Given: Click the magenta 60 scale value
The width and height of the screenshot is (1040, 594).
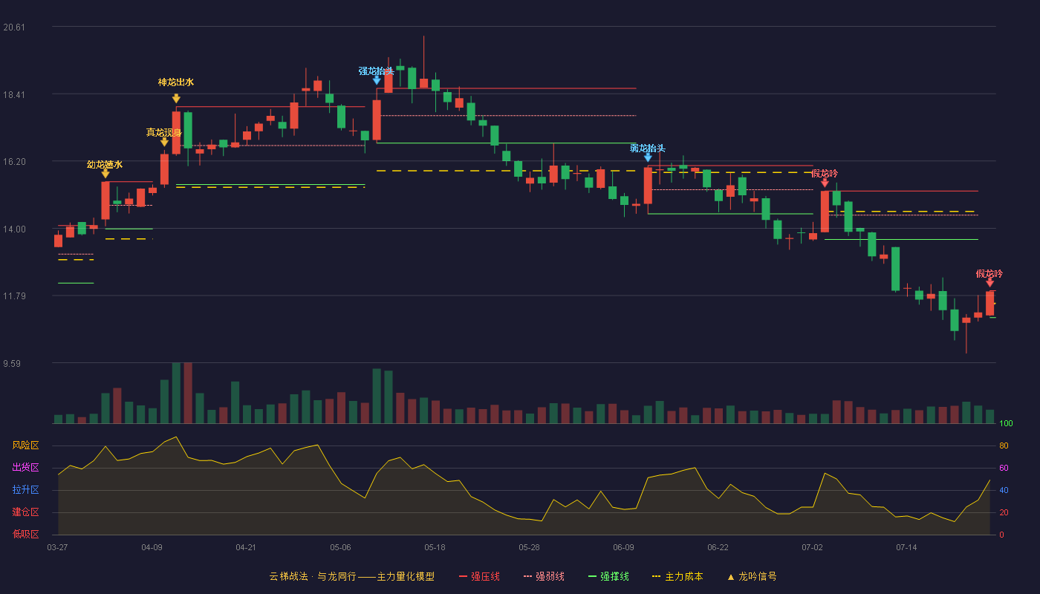Looking at the screenshot, I should coord(1004,468).
